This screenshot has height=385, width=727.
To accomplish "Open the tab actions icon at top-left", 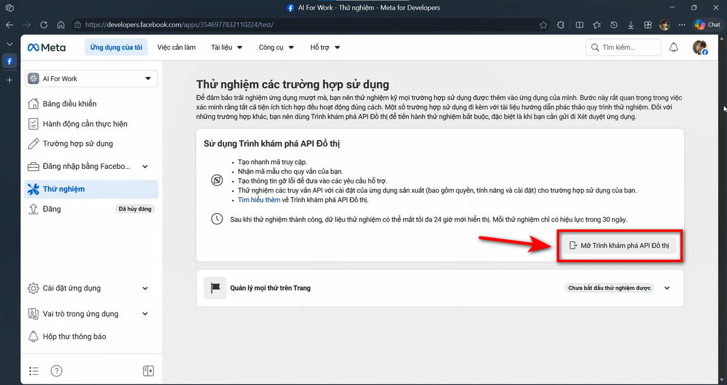I will tap(10, 8).
